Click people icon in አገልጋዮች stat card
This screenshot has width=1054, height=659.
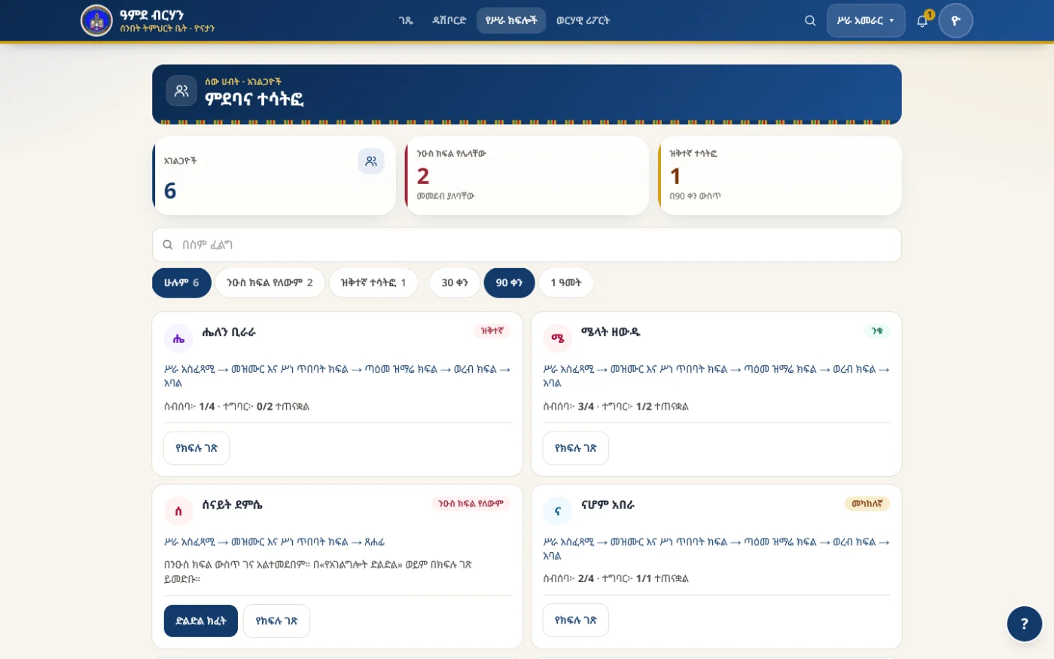(x=371, y=161)
